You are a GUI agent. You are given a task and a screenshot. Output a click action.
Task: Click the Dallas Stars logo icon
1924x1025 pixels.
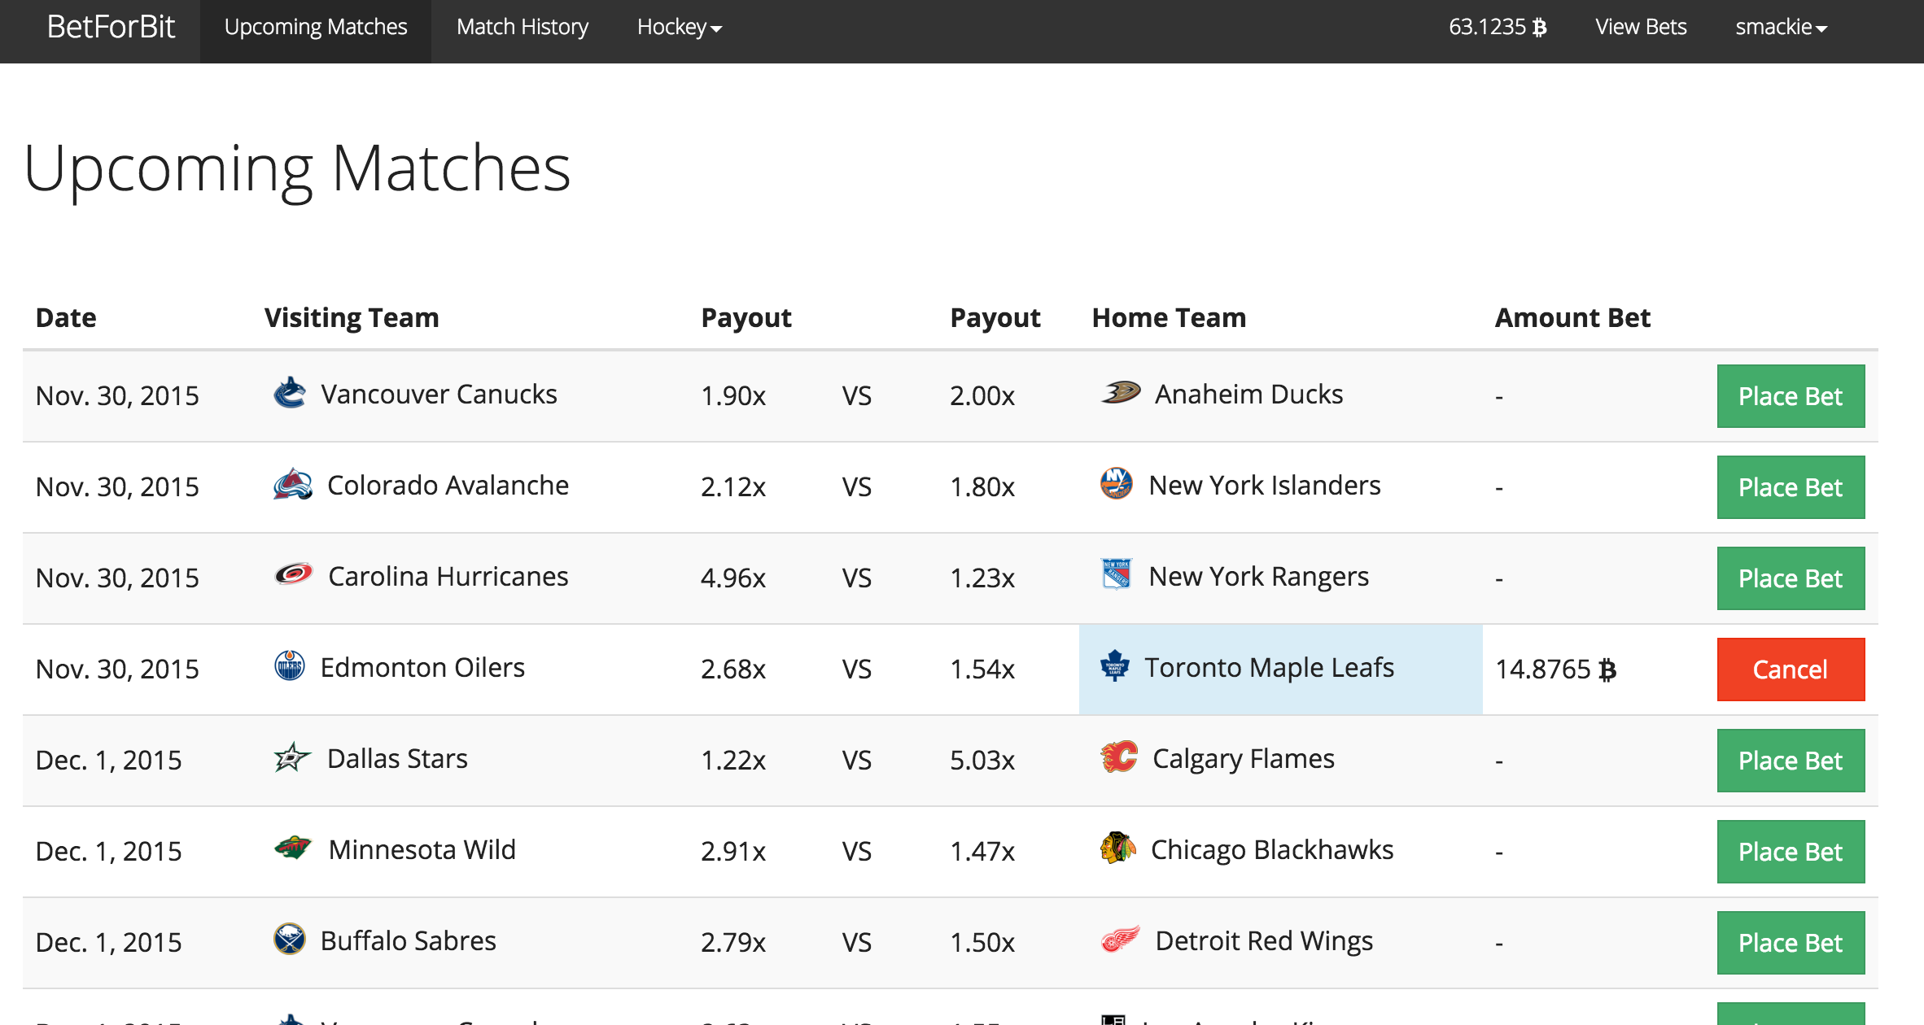tap(291, 757)
